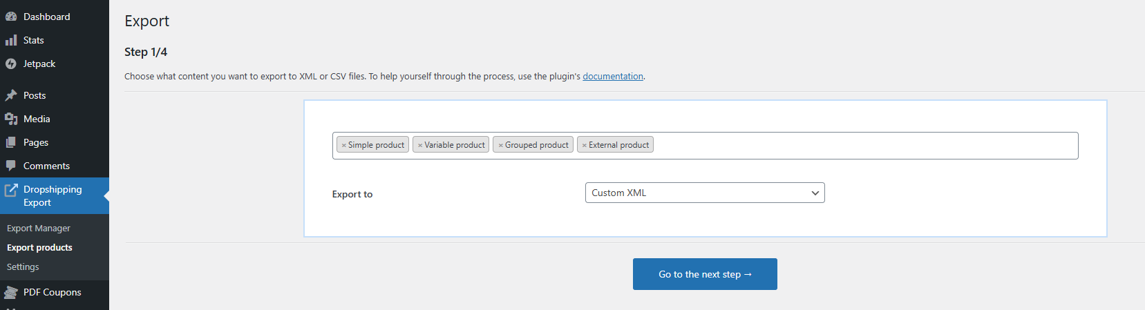This screenshot has height=310, width=1145.
Task: Click the Stats bar chart icon
Action: click(11, 40)
